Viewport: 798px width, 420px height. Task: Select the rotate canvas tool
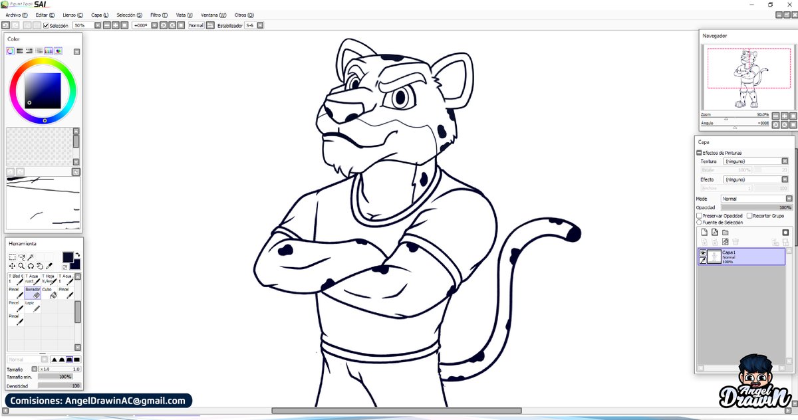(x=31, y=266)
